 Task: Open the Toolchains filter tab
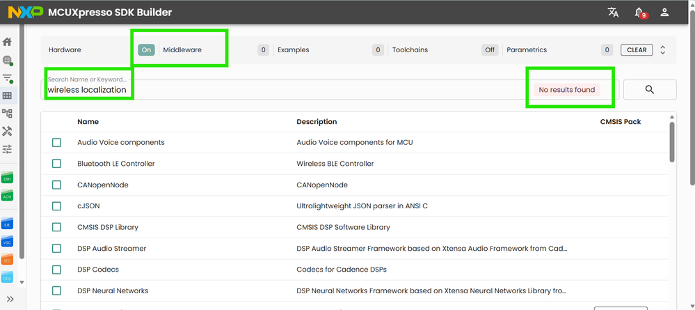(x=410, y=50)
